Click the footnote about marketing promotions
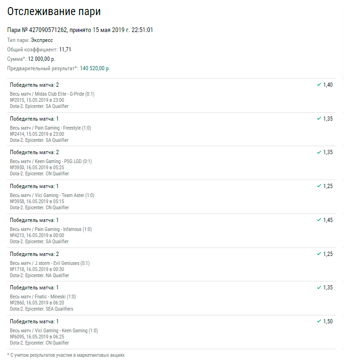 point(66,355)
